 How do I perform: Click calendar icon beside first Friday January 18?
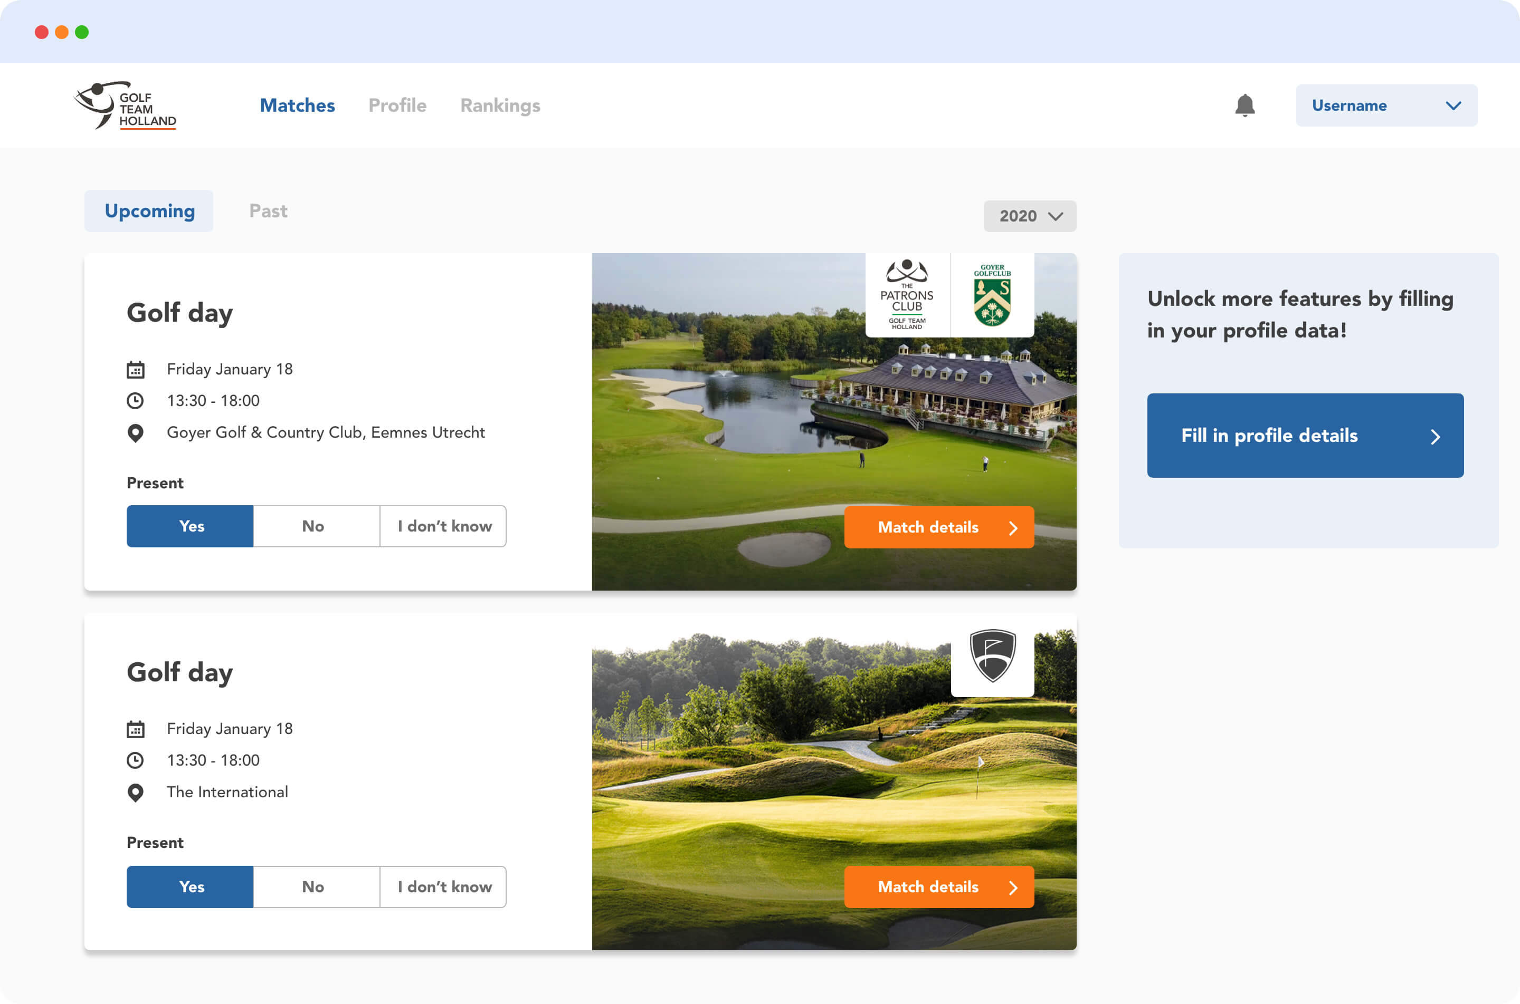click(x=135, y=370)
